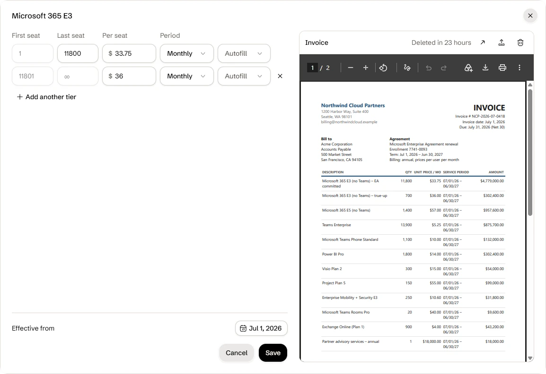
Task: Open Autofill dropdown for first tier
Action: pyautogui.click(x=244, y=53)
